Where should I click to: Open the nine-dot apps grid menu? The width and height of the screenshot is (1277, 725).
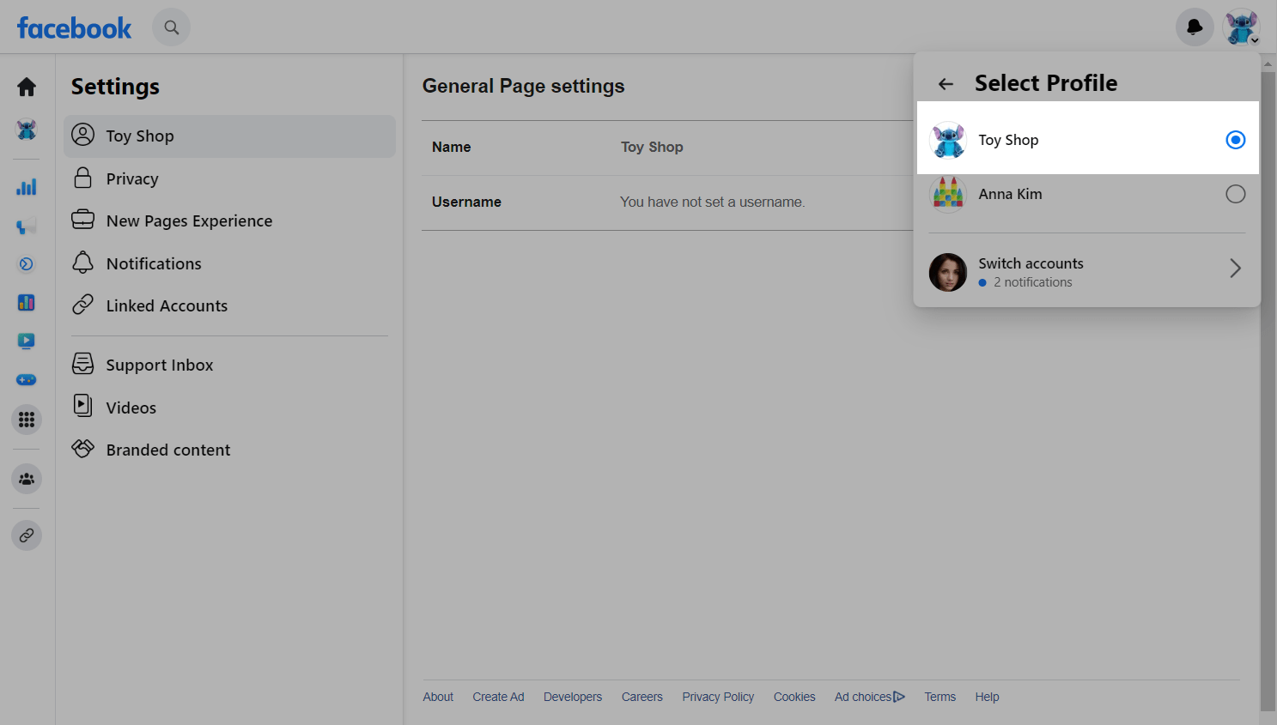(27, 420)
